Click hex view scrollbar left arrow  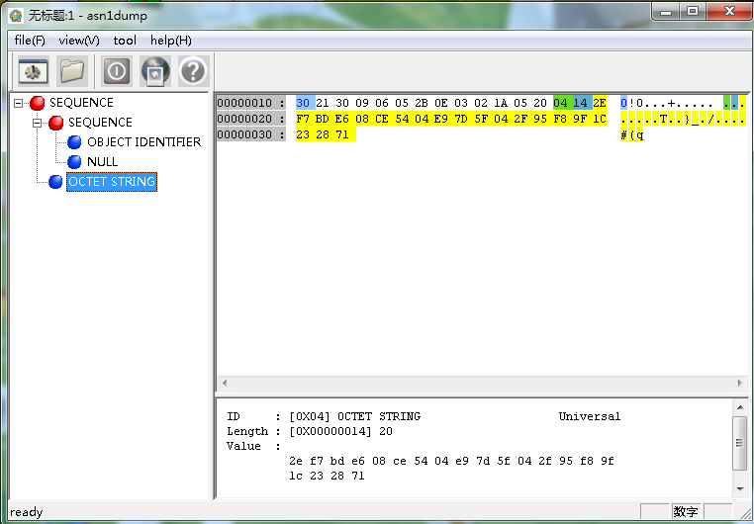(224, 383)
